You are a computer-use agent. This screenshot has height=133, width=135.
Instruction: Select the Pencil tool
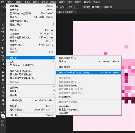pyautogui.click(x=3, y=44)
